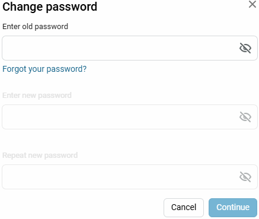The width and height of the screenshot is (259, 219).
Task: Toggle visibility of the new password
Action: pos(245,117)
